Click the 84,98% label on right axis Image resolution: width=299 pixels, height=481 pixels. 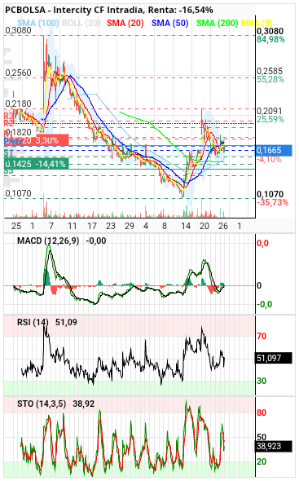pos(270,40)
